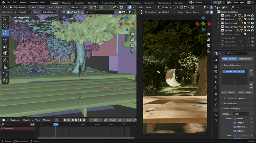Activate the Scale tool
The height and width of the screenshot is (143, 256).
pos(5,46)
